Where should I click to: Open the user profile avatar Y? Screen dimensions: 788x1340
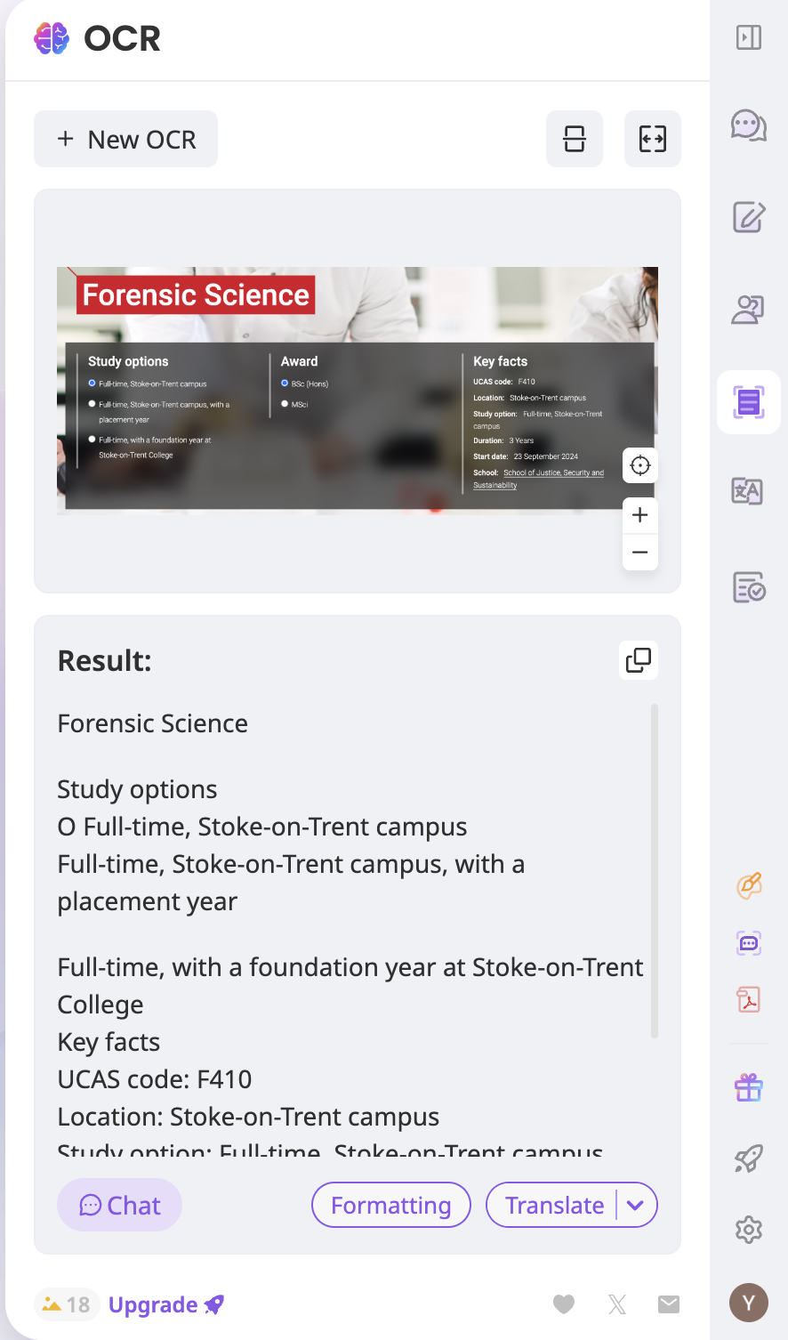point(749,1304)
